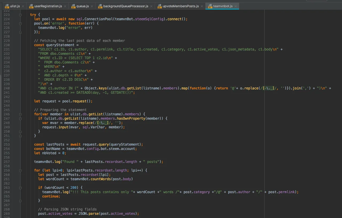Click 'queryStatement' on line 230

[x=60, y=45]
